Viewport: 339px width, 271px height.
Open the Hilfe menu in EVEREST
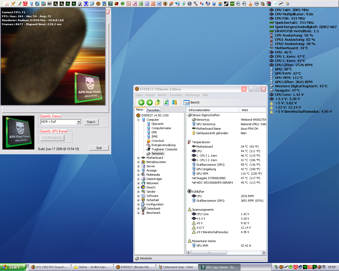pos(205,95)
